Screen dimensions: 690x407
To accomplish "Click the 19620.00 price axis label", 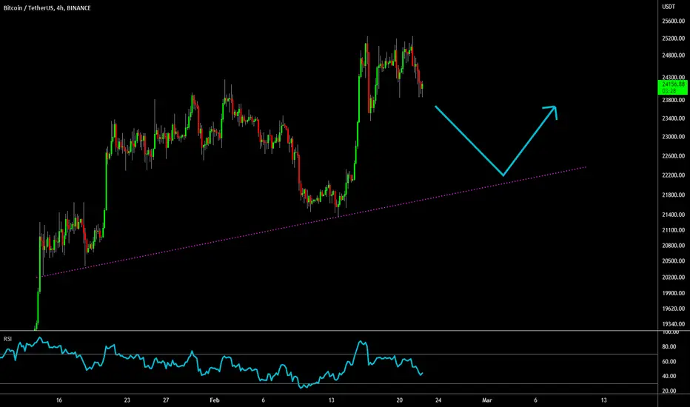I will 673,309.
